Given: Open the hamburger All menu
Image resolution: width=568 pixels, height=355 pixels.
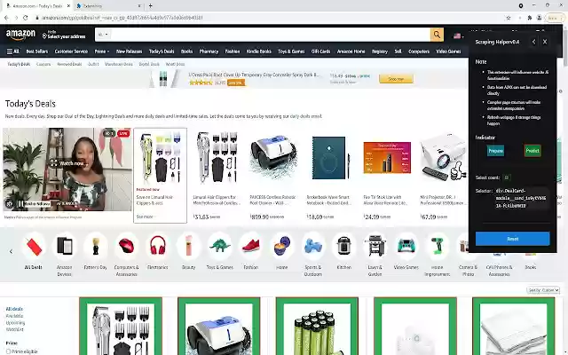Looking at the screenshot, I should (x=12, y=51).
